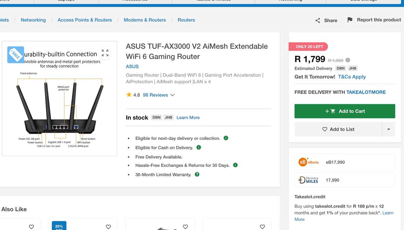Open the Tablets & Kindles tab
This screenshot has width=404, height=230.
click(x=213, y=2)
